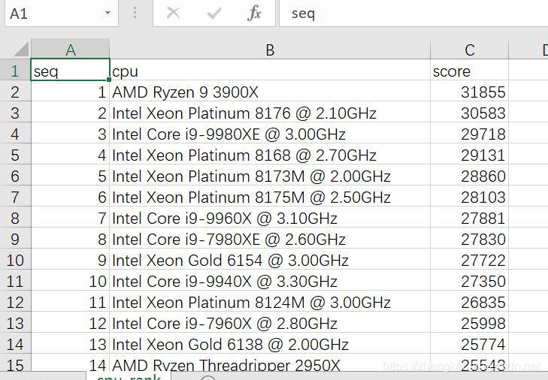The width and height of the screenshot is (548, 380).
Task: Click score value 26835
Action: (x=469, y=301)
